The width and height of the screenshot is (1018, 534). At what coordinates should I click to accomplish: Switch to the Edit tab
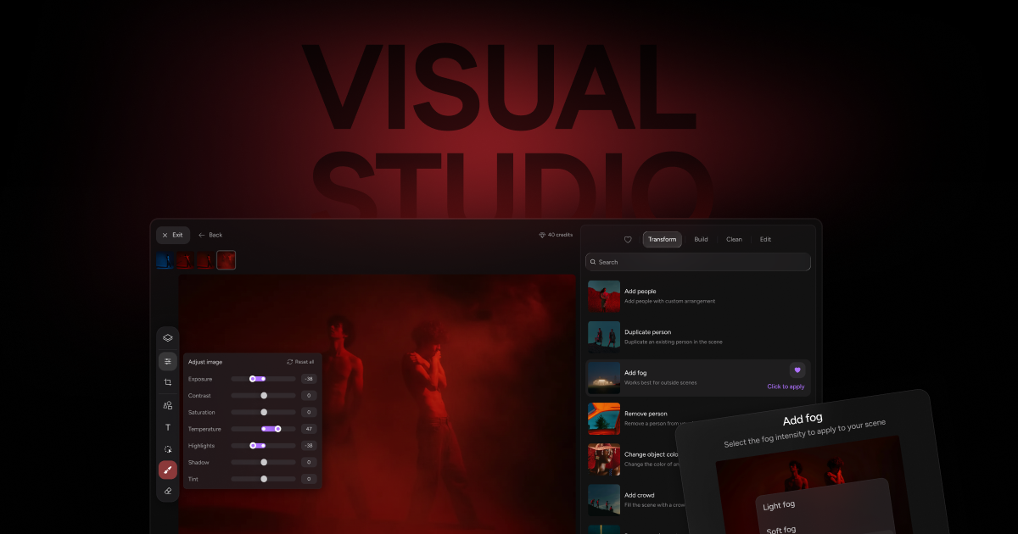pyautogui.click(x=765, y=240)
